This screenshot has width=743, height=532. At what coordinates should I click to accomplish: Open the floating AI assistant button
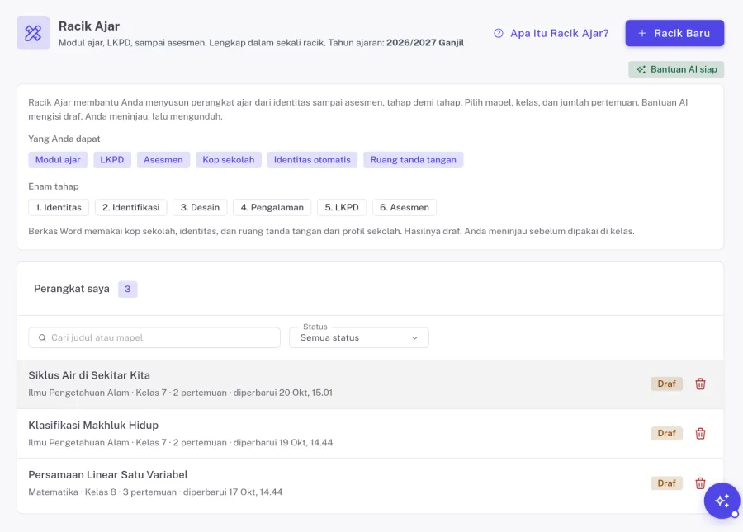pyautogui.click(x=722, y=501)
